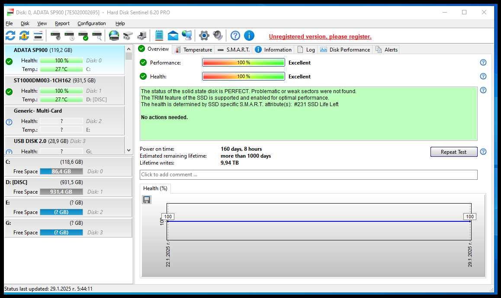Click the 9,94 TB lifetime writes value
This screenshot has width=501, height=298.
coord(229,163)
